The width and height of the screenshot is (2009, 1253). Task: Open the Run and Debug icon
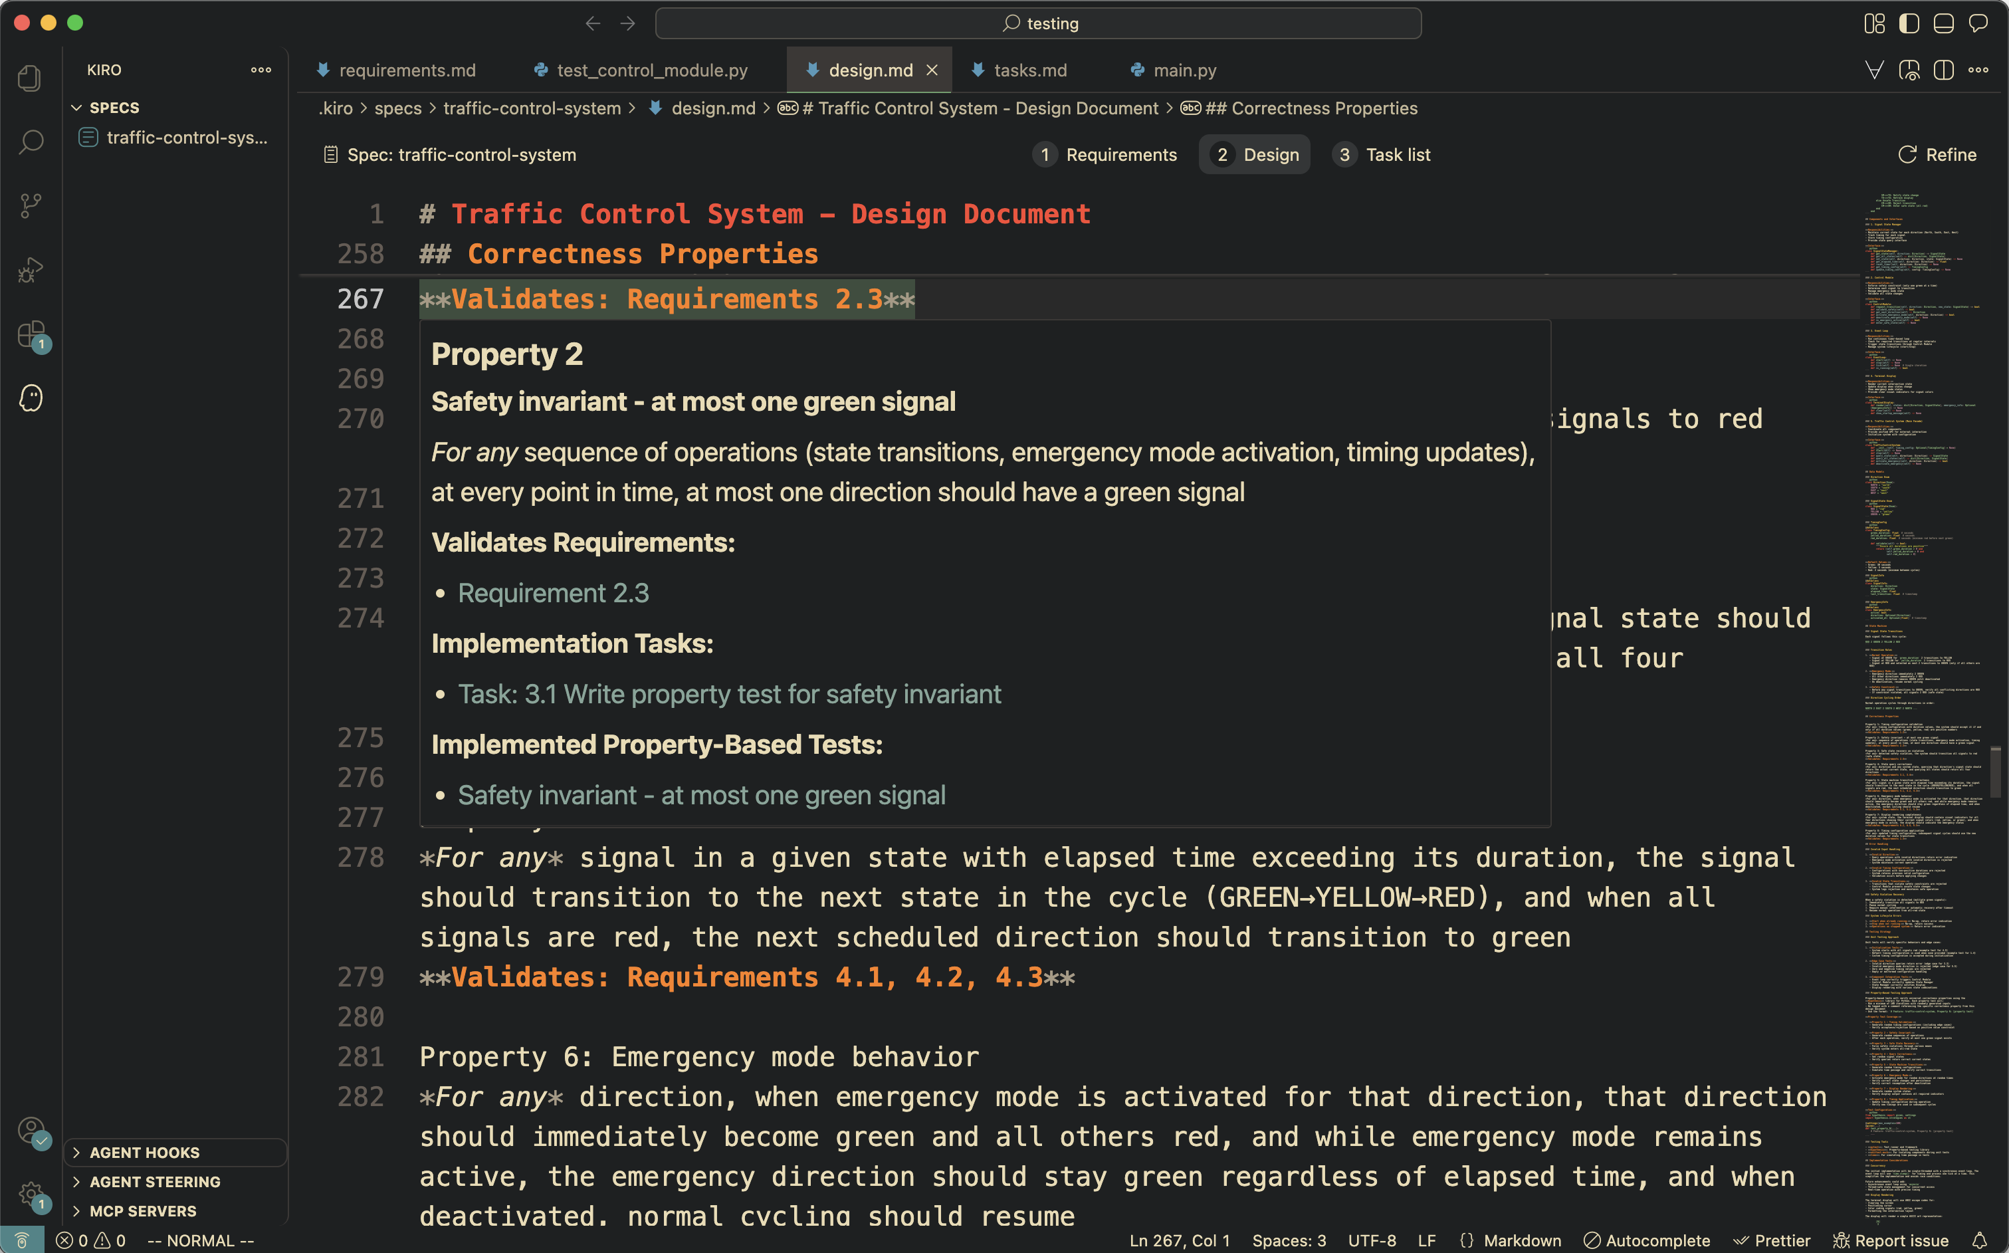[x=31, y=269]
